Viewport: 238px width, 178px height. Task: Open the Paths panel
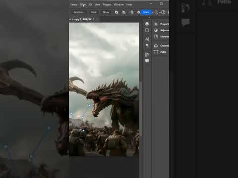pyautogui.click(x=160, y=52)
